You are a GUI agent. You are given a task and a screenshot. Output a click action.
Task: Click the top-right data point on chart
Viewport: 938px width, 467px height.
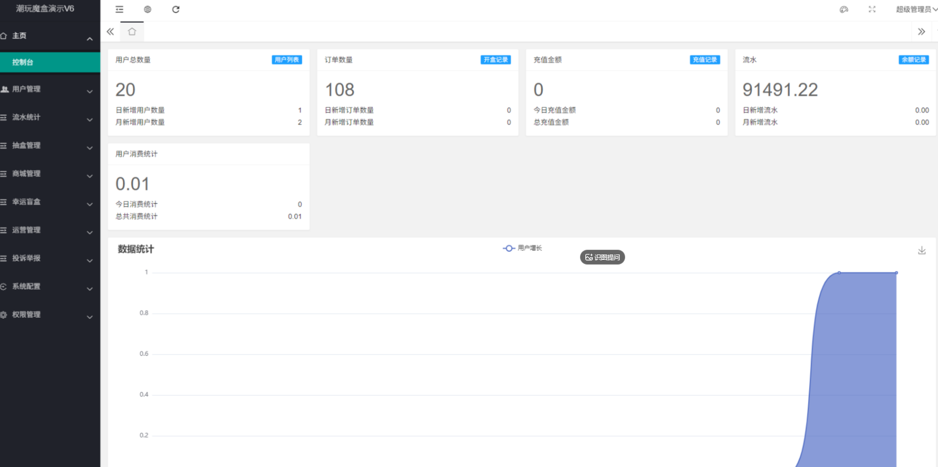(897, 273)
